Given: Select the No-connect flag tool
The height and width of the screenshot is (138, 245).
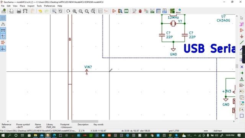Looking at the screenshot, I should click(x=242, y=67).
